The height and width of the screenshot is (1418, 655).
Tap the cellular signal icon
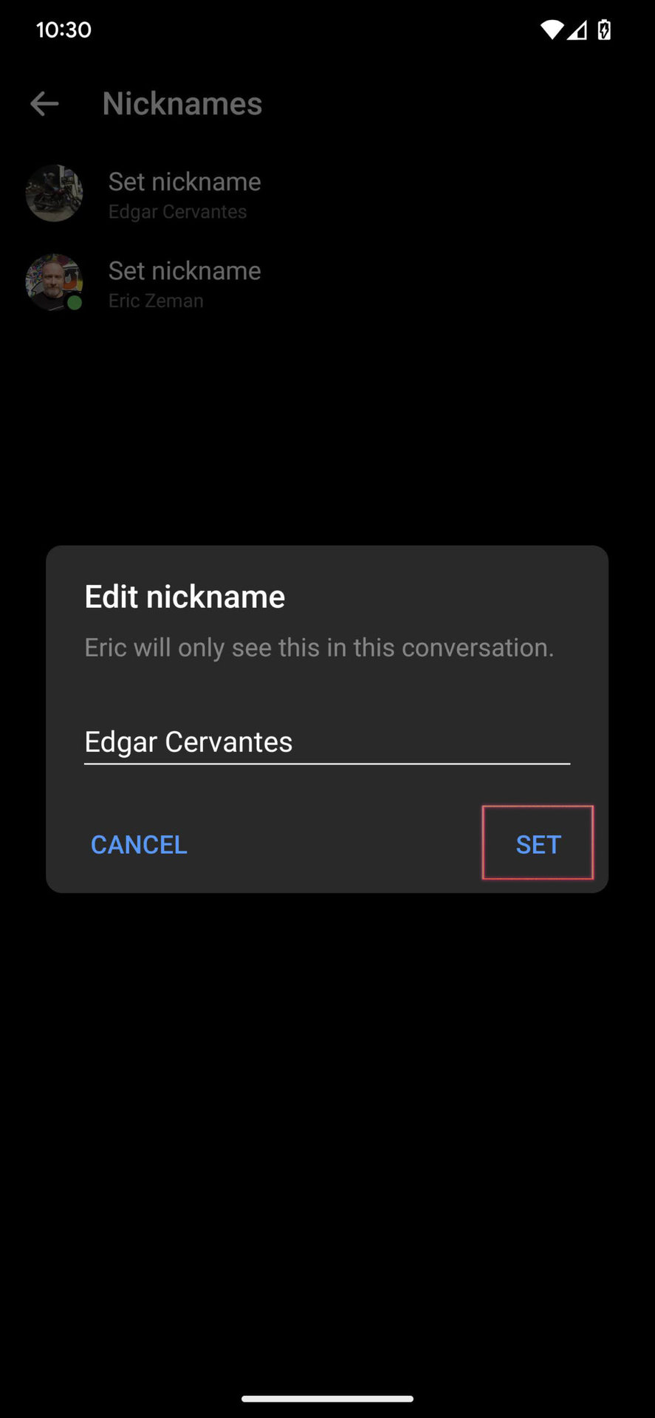click(x=577, y=30)
